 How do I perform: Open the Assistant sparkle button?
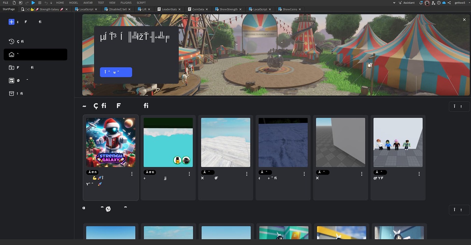[406, 3]
